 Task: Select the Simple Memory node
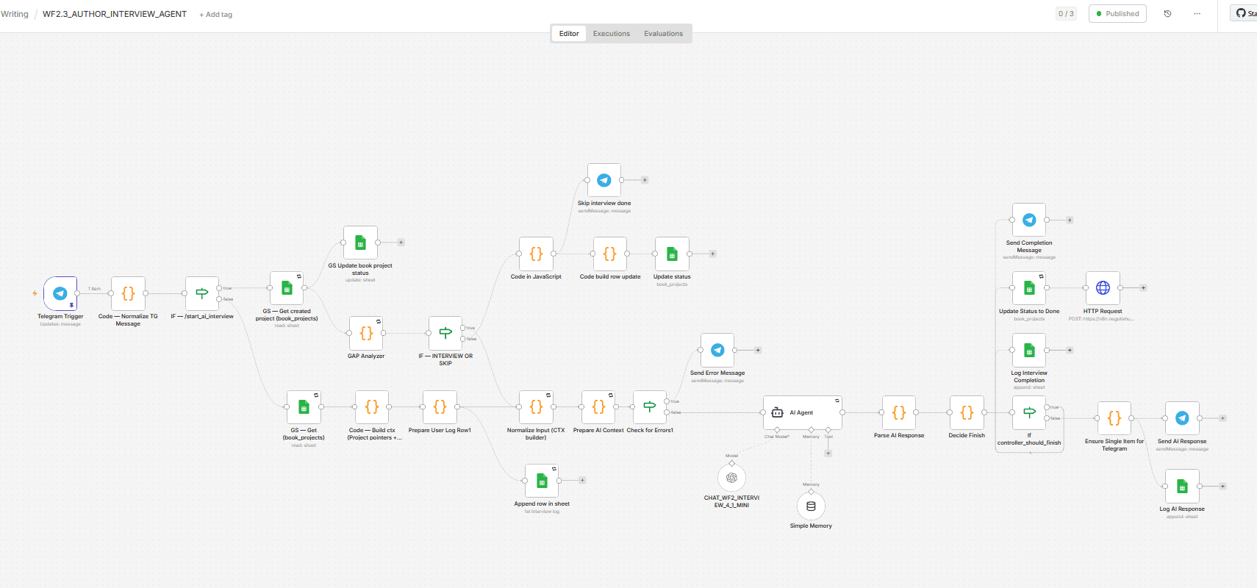tap(811, 506)
